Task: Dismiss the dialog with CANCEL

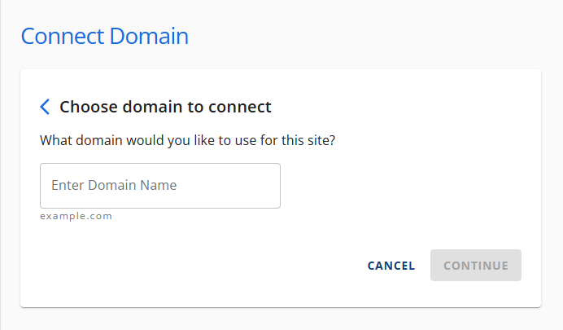Action: (x=391, y=266)
